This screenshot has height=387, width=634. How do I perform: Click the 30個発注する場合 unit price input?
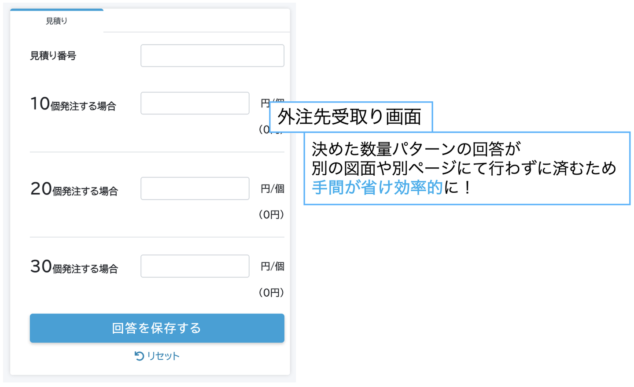pyautogui.click(x=195, y=266)
